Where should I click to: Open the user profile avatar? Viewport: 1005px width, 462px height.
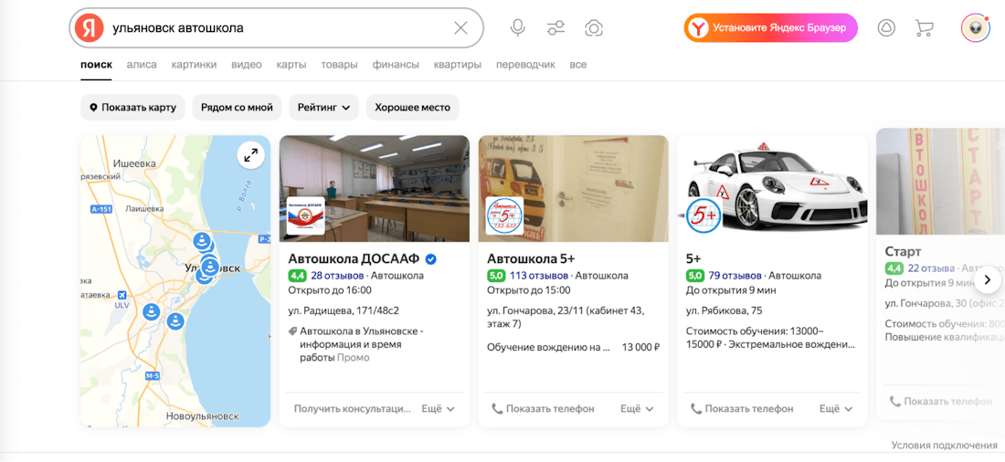(975, 27)
